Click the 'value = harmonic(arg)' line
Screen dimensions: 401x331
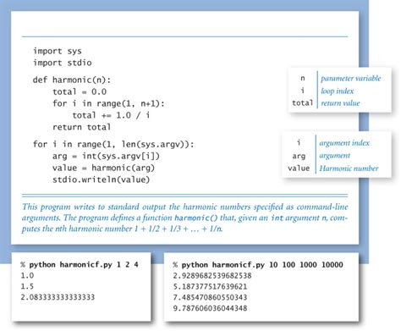(x=103, y=168)
